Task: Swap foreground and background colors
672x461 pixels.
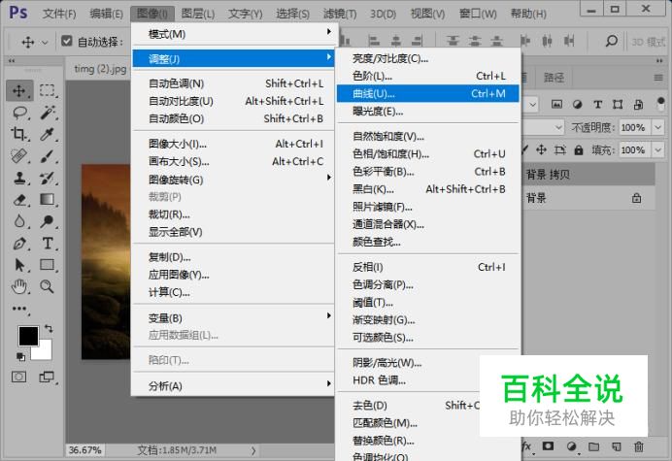Action: (x=49, y=329)
